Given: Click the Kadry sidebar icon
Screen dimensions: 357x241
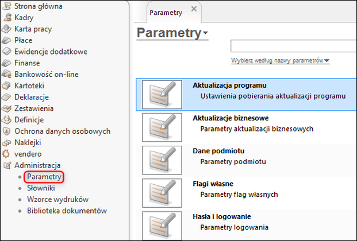Looking at the screenshot, I should click(x=6, y=18).
